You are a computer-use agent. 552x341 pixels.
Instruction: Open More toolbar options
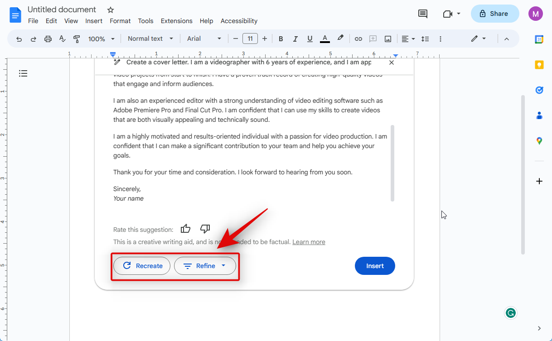[440, 39]
